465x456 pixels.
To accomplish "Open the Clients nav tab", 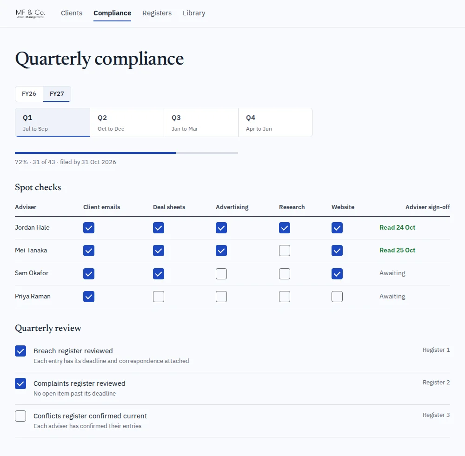I will [72, 13].
